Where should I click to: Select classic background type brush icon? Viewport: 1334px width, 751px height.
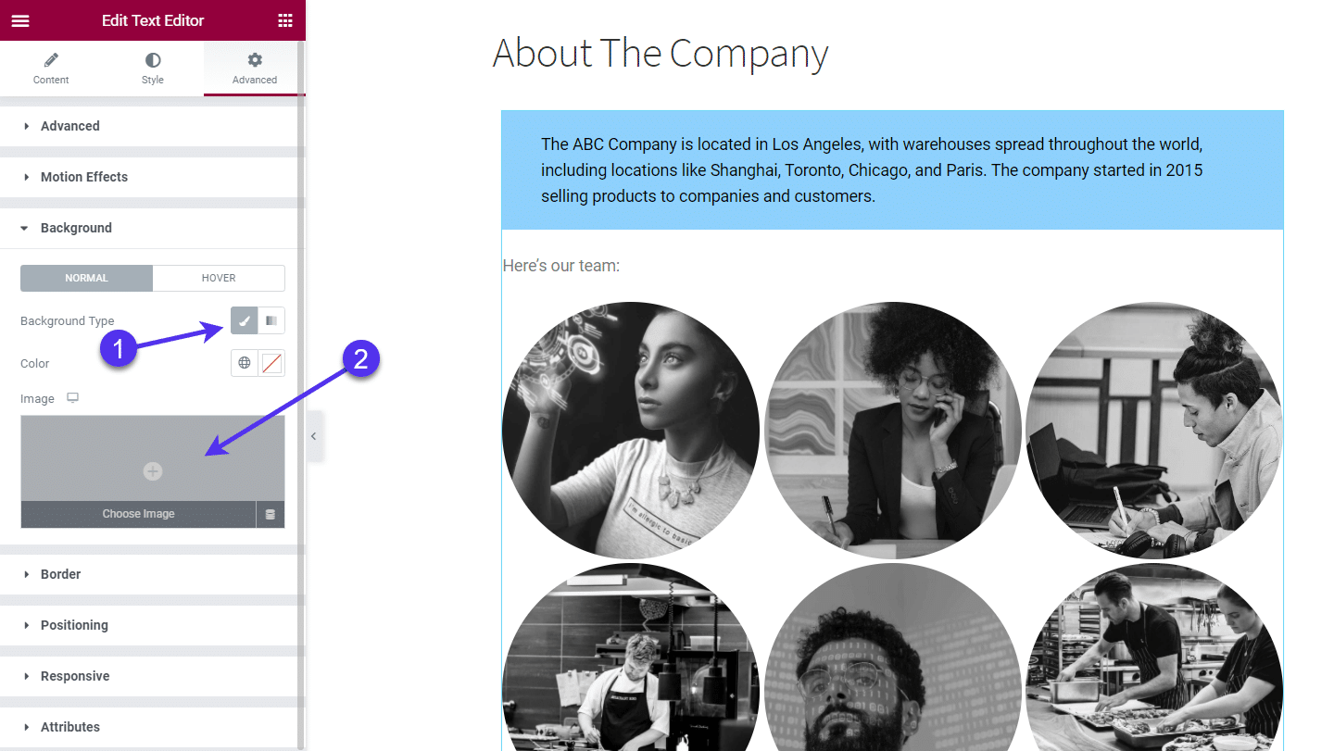[245, 320]
